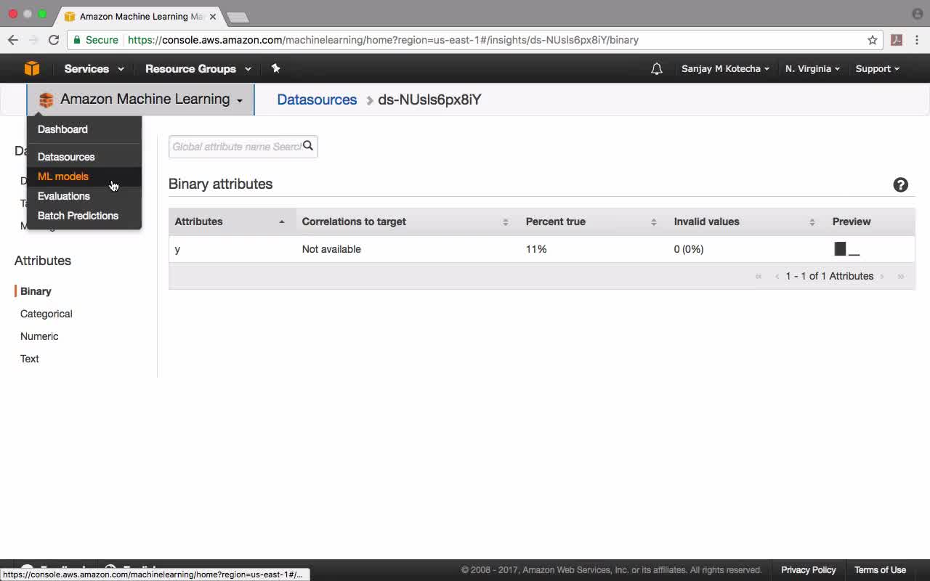Click the 1 - 1 of 1 Attributes text
Image resolution: width=930 pixels, height=581 pixels.
(830, 276)
